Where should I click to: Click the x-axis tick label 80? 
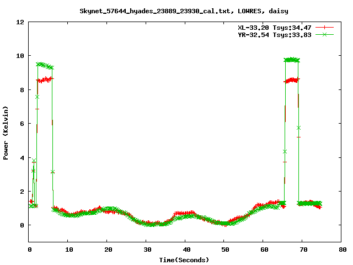pos(343,250)
